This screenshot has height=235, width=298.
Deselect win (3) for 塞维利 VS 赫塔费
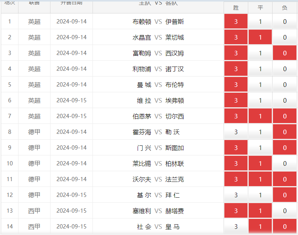[236, 210]
